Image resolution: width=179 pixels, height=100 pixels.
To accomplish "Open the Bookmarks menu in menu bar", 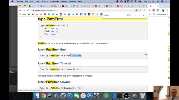I will coord(55,1).
